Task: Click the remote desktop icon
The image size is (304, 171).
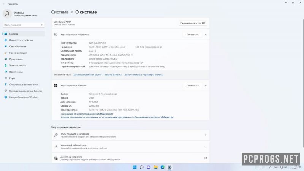Action: tap(56, 147)
